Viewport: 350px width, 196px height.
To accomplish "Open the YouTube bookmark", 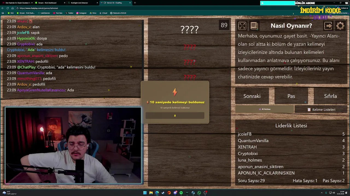I will (x=58, y=13).
